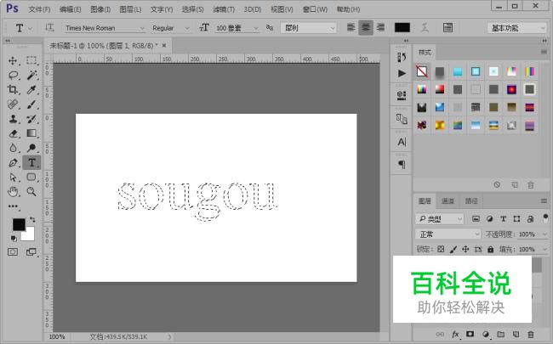553x344 pixels.
Task: Select the Rectangular Marquee tool
Action: pyautogui.click(x=31, y=60)
